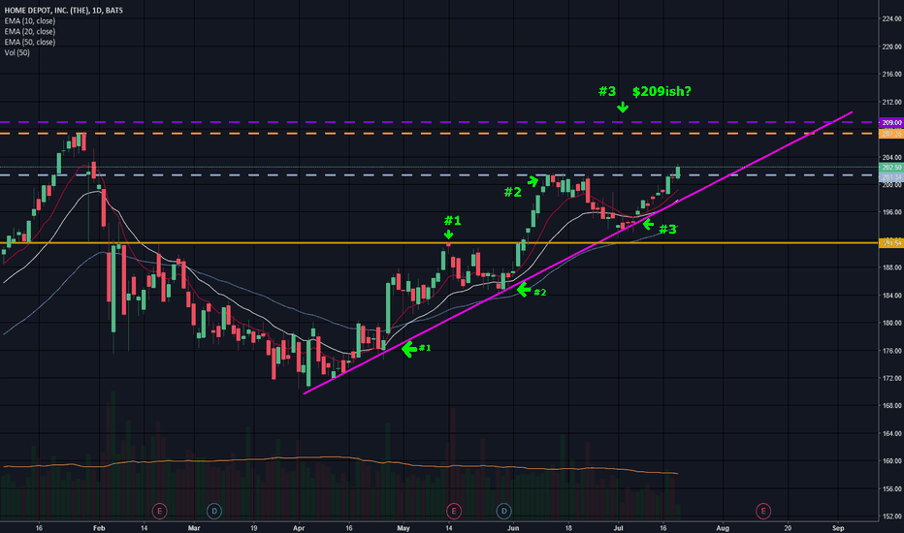Click the Mar date label

pos(194,528)
